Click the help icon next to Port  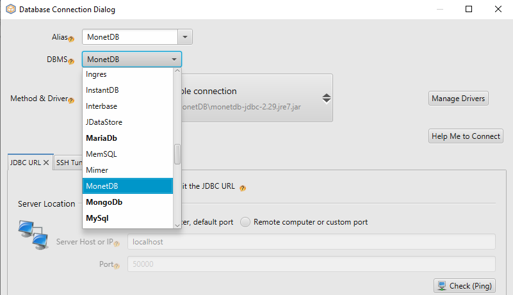117,266
